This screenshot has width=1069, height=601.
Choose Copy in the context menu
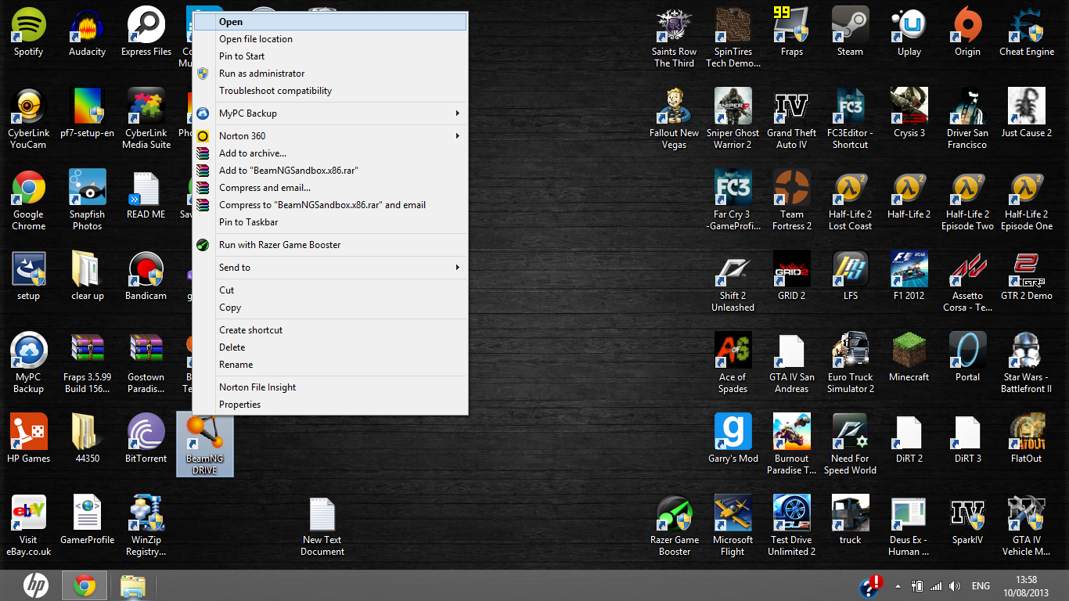pos(329,308)
